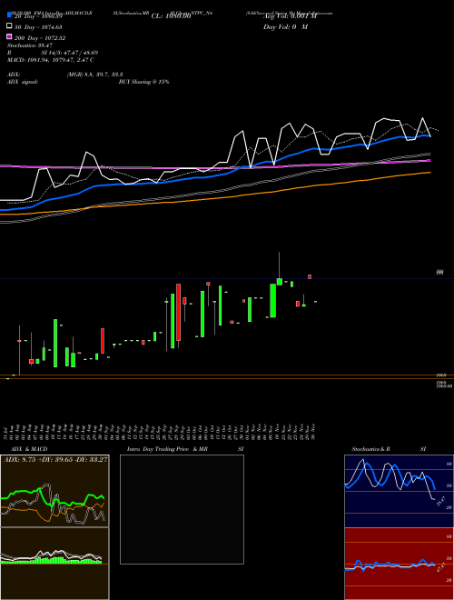Click the blue horizontal price level line
This screenshot has width=454, height=600.
tap(227, 278)
